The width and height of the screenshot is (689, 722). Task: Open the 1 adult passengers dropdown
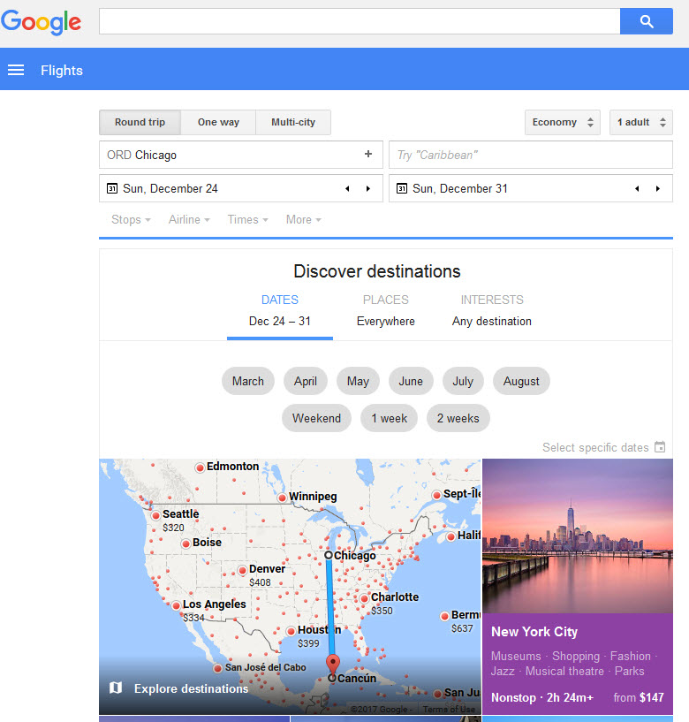pos(641,122)
